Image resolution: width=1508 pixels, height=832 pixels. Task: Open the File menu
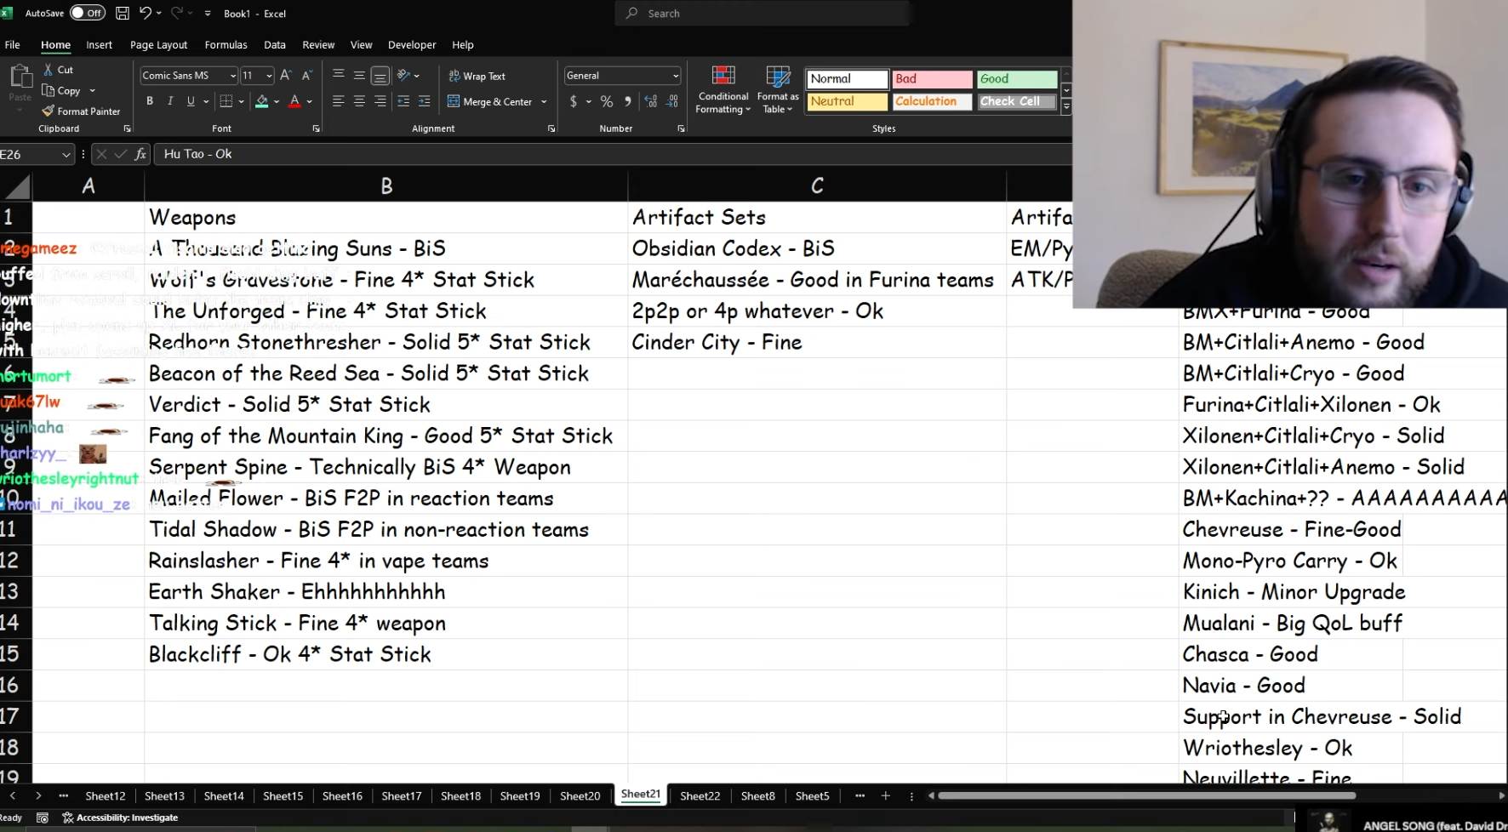click(x=13, y=44)
